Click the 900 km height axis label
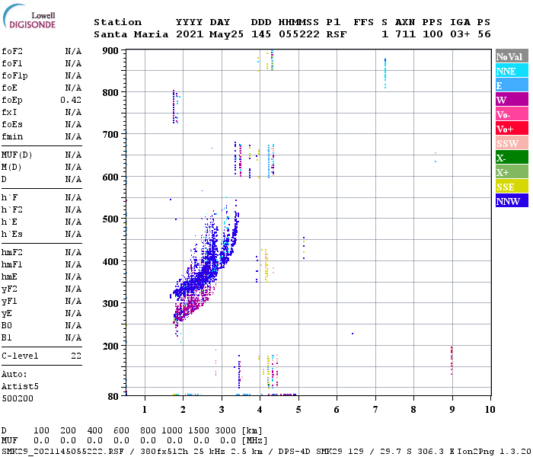533x457 pixels. [110, 51]
